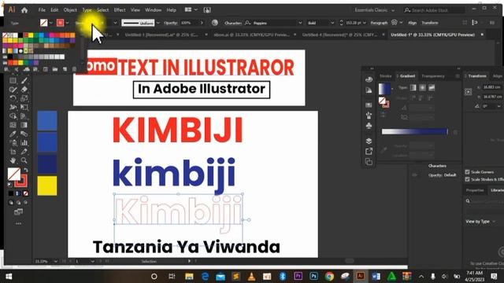Select the Rectangle tool in toolbar
504x283 pixels.
13,80
